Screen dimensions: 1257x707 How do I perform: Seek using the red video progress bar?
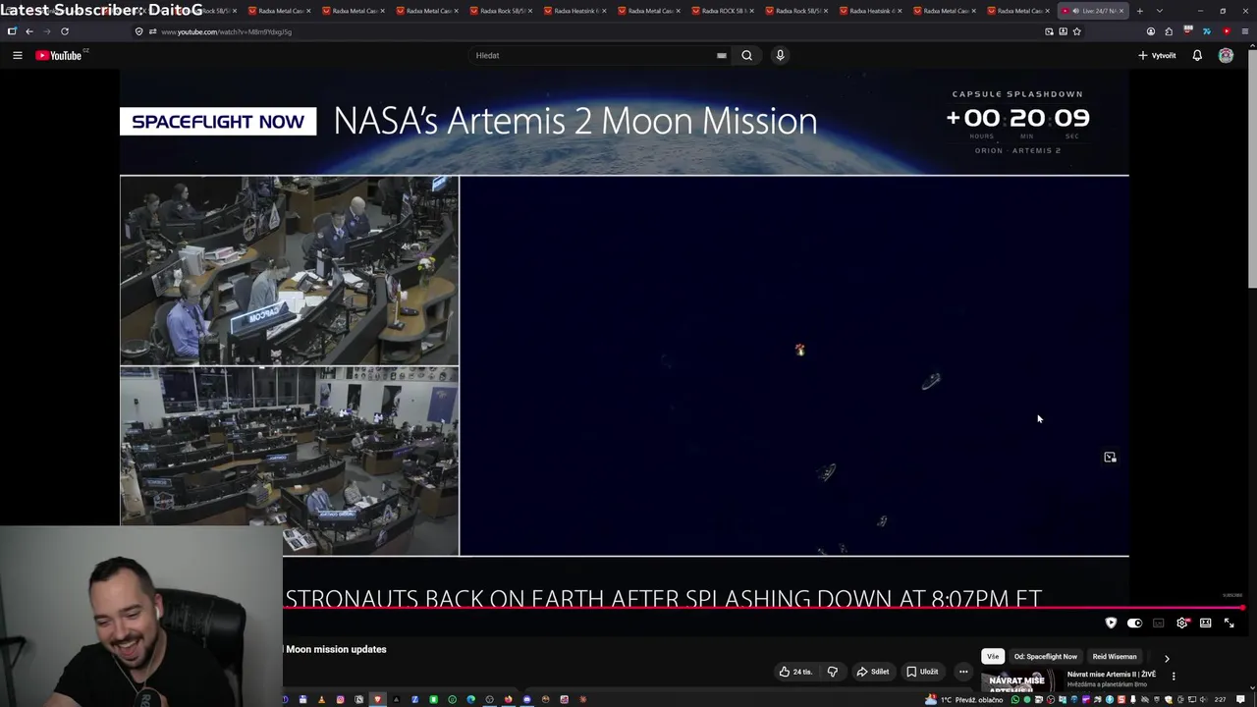pos(764,608)
